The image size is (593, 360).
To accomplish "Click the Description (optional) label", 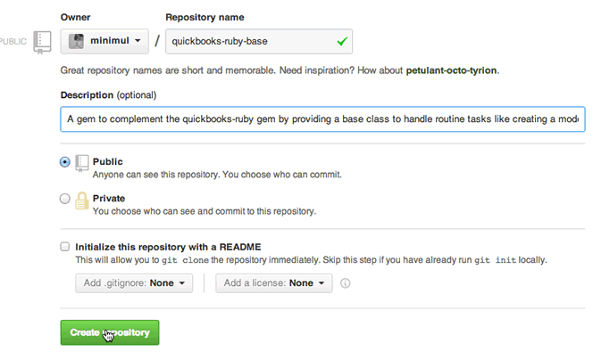I will (108, 95).
